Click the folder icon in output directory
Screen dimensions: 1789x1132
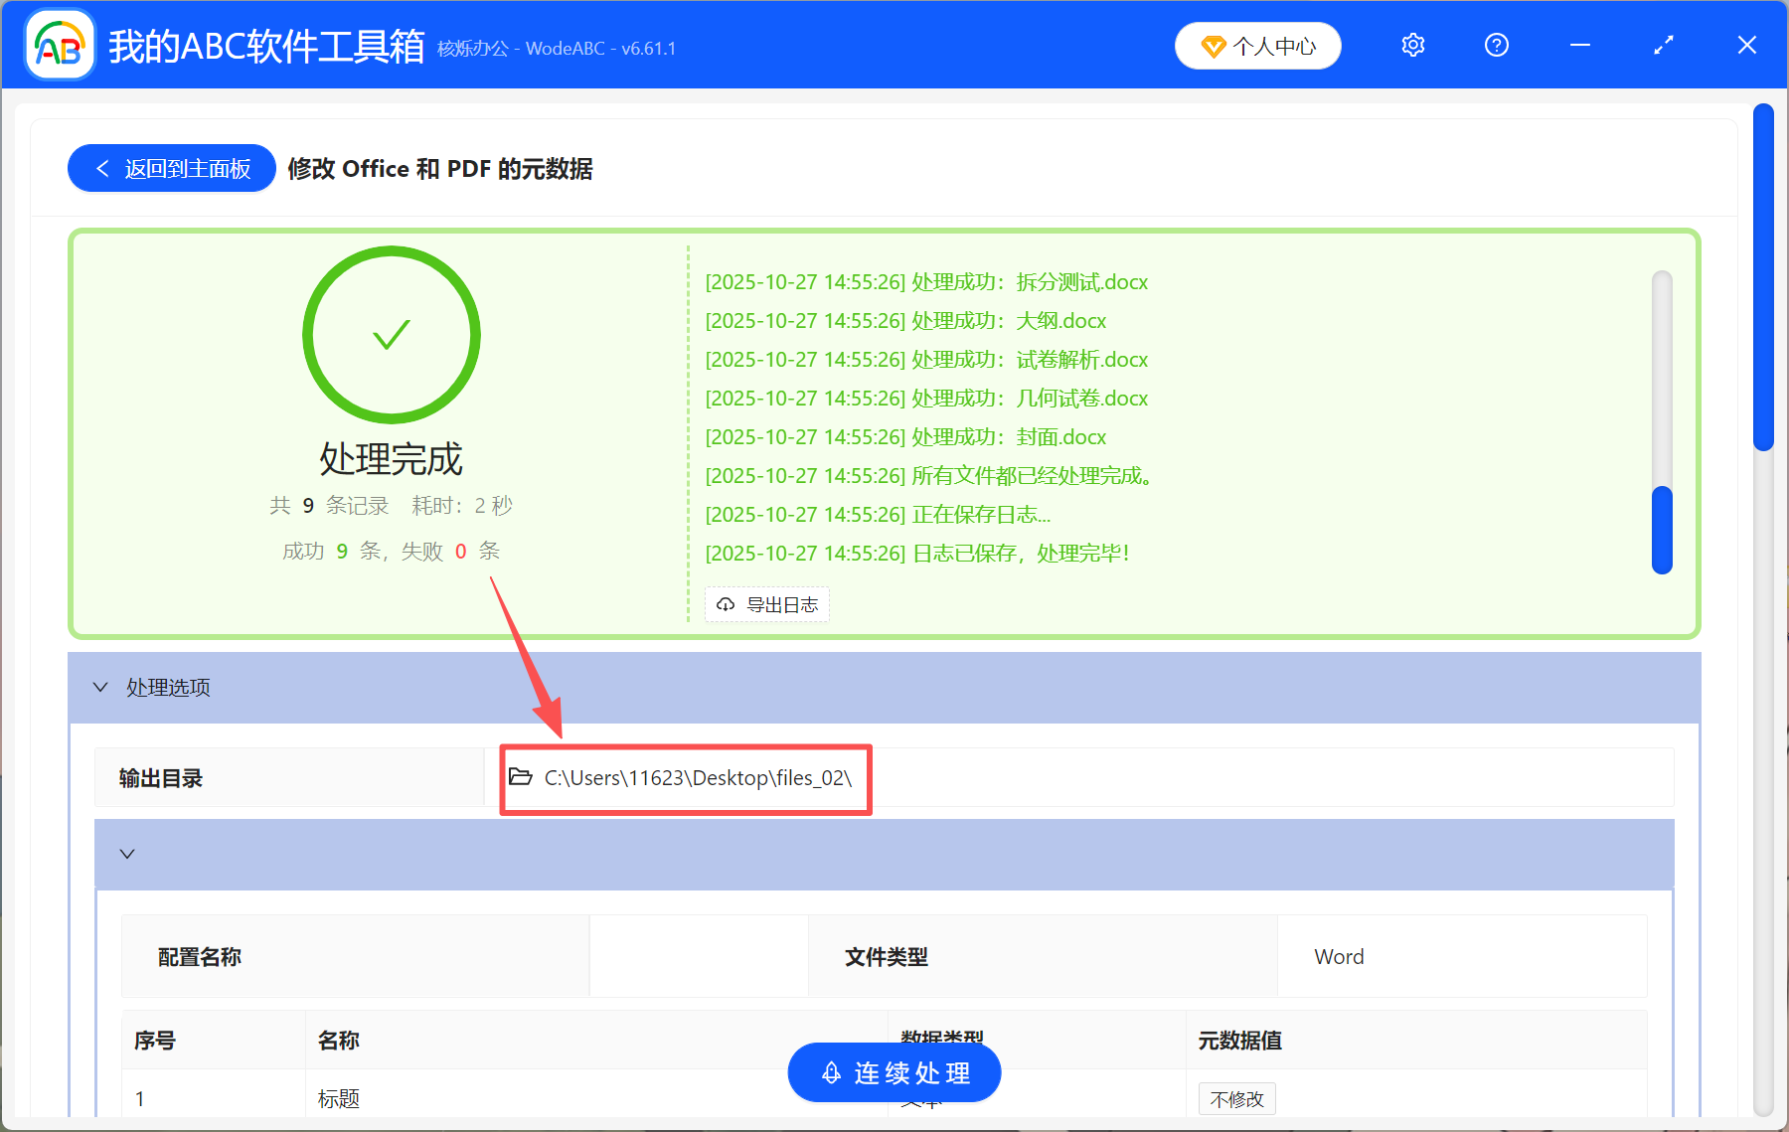pyautogui.click(x=521, y=776)
